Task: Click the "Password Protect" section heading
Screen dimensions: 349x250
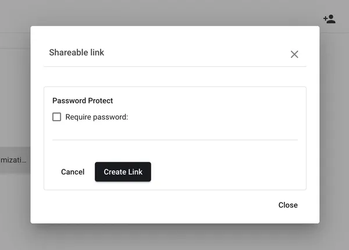Action: (x=83, y=100)
